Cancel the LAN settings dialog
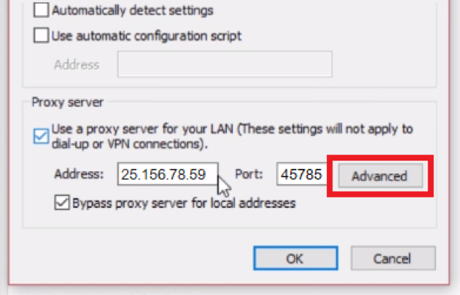460x295 pixels. point(393,258)
